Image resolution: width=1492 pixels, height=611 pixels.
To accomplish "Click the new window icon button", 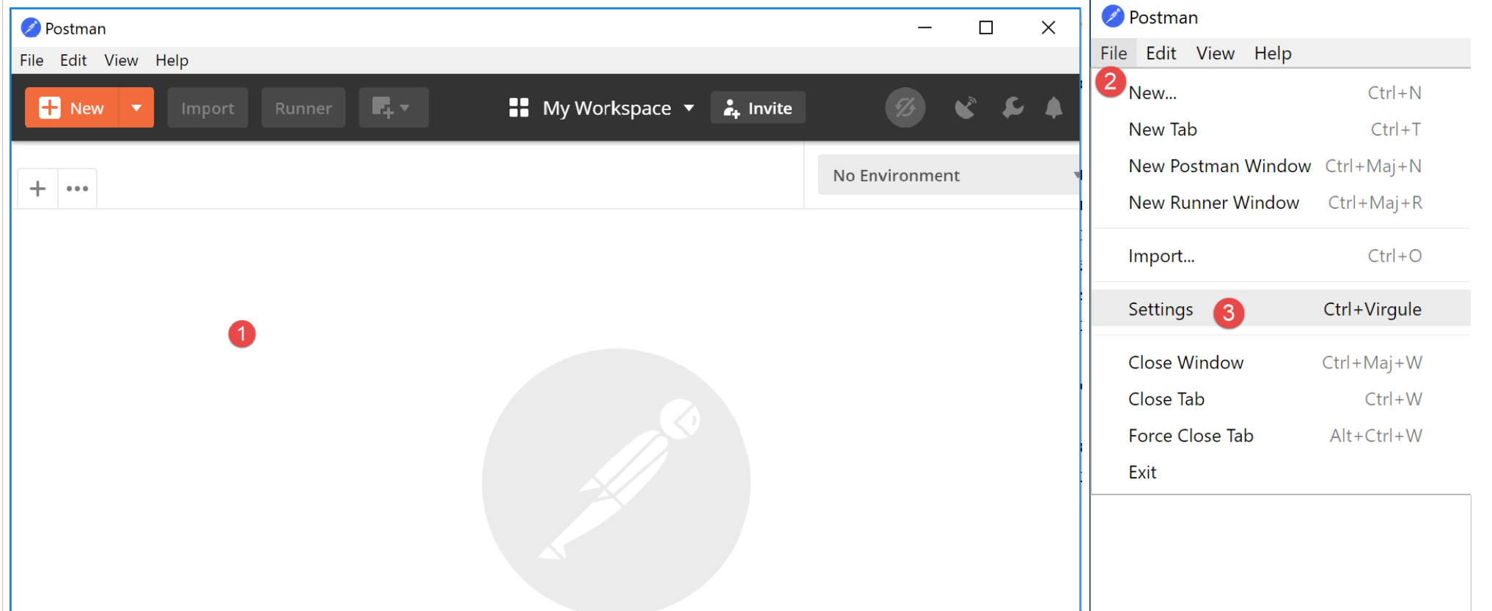I will coord(392,108).
